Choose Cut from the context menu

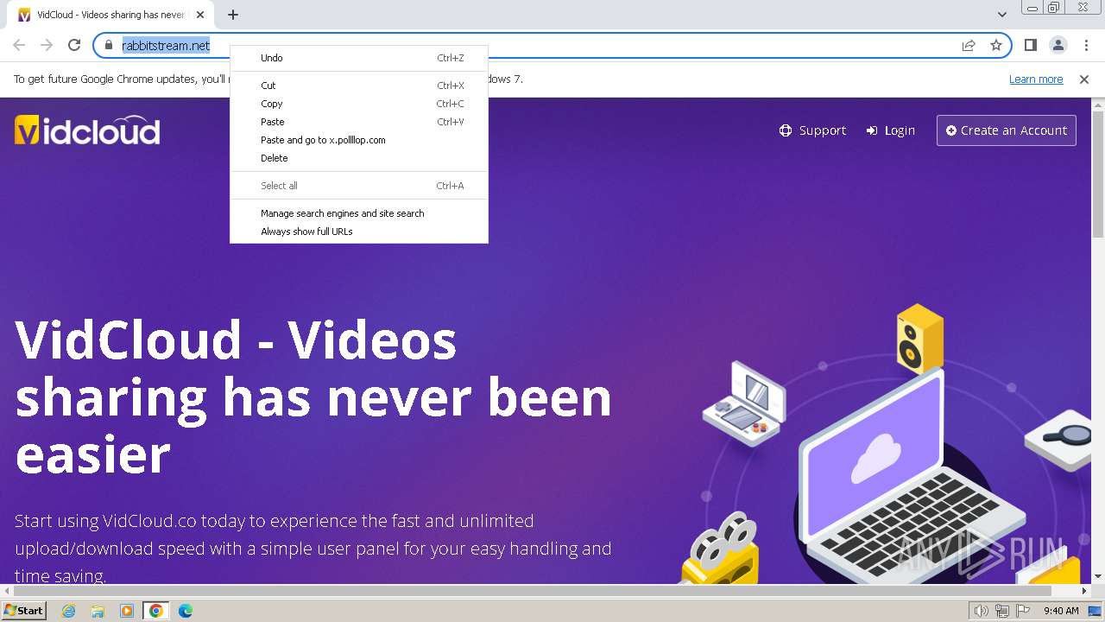click(359, 86)
